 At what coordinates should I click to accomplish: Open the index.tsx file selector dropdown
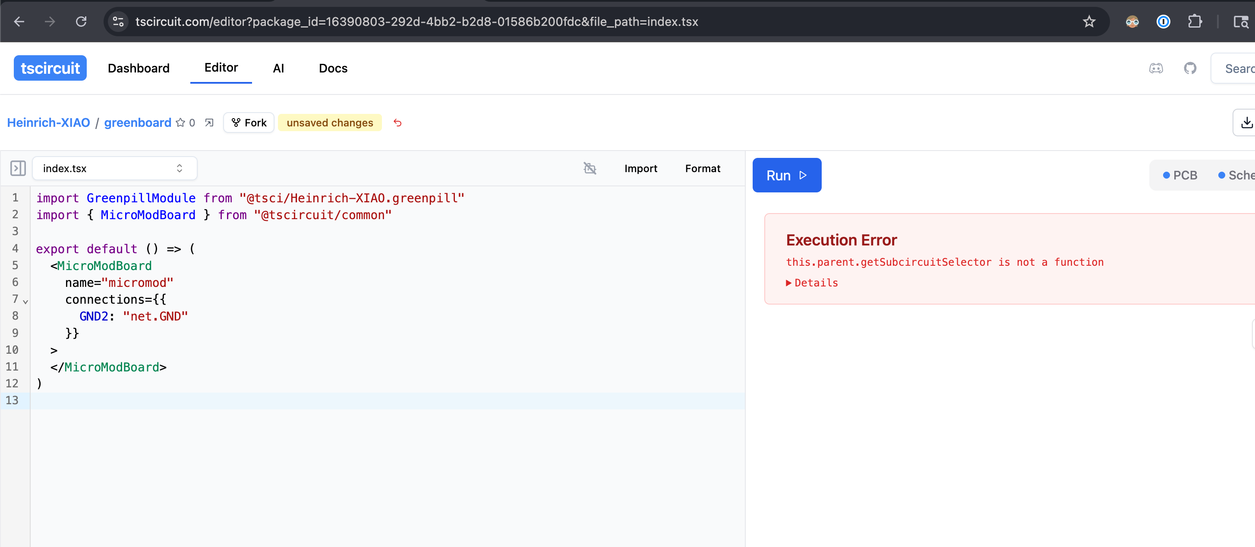click(114, 169)
